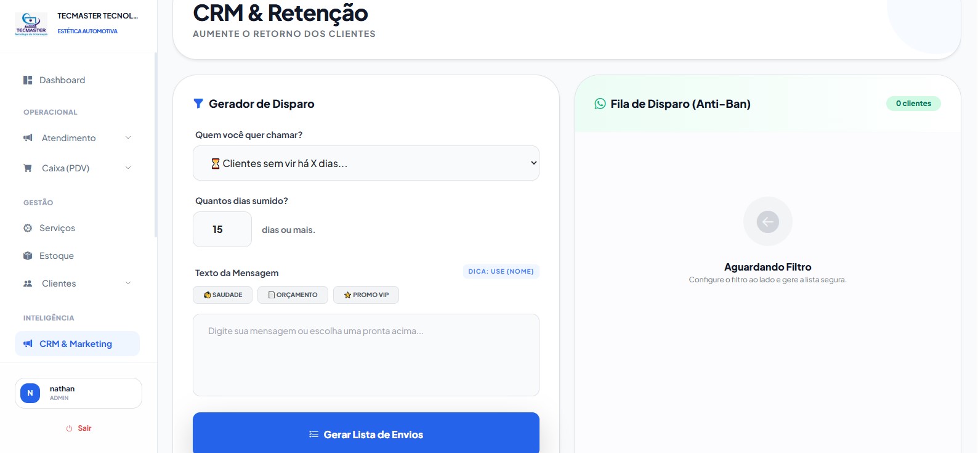Screen dimensions: 978x453
Task: Click the CRM & Retenção page title
Action: 280,12
